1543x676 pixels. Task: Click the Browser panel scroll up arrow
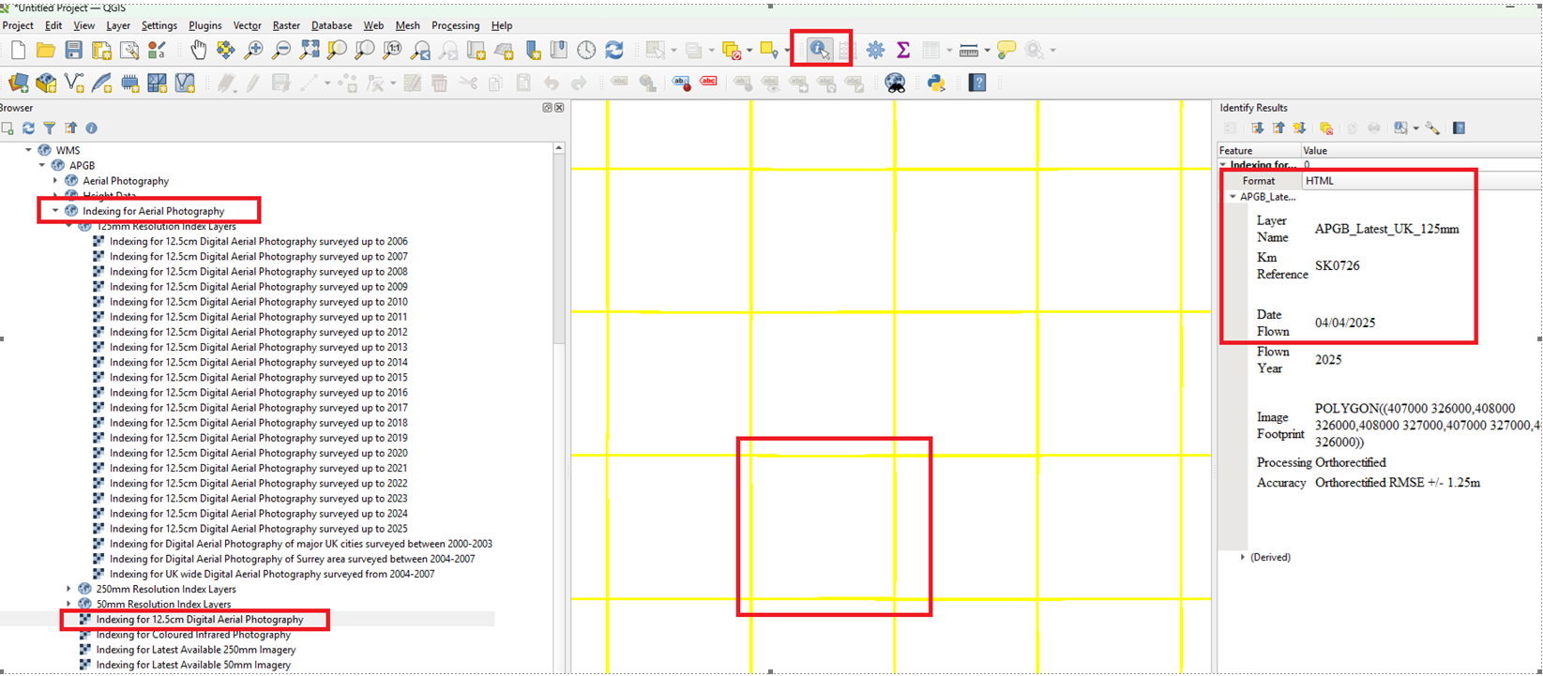(x=559, y=148)
